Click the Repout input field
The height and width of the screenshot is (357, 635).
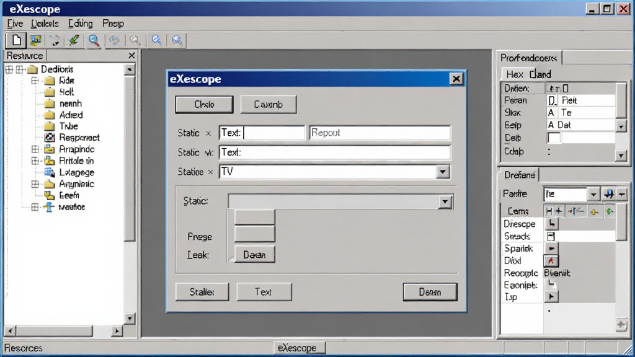point(380,133)
